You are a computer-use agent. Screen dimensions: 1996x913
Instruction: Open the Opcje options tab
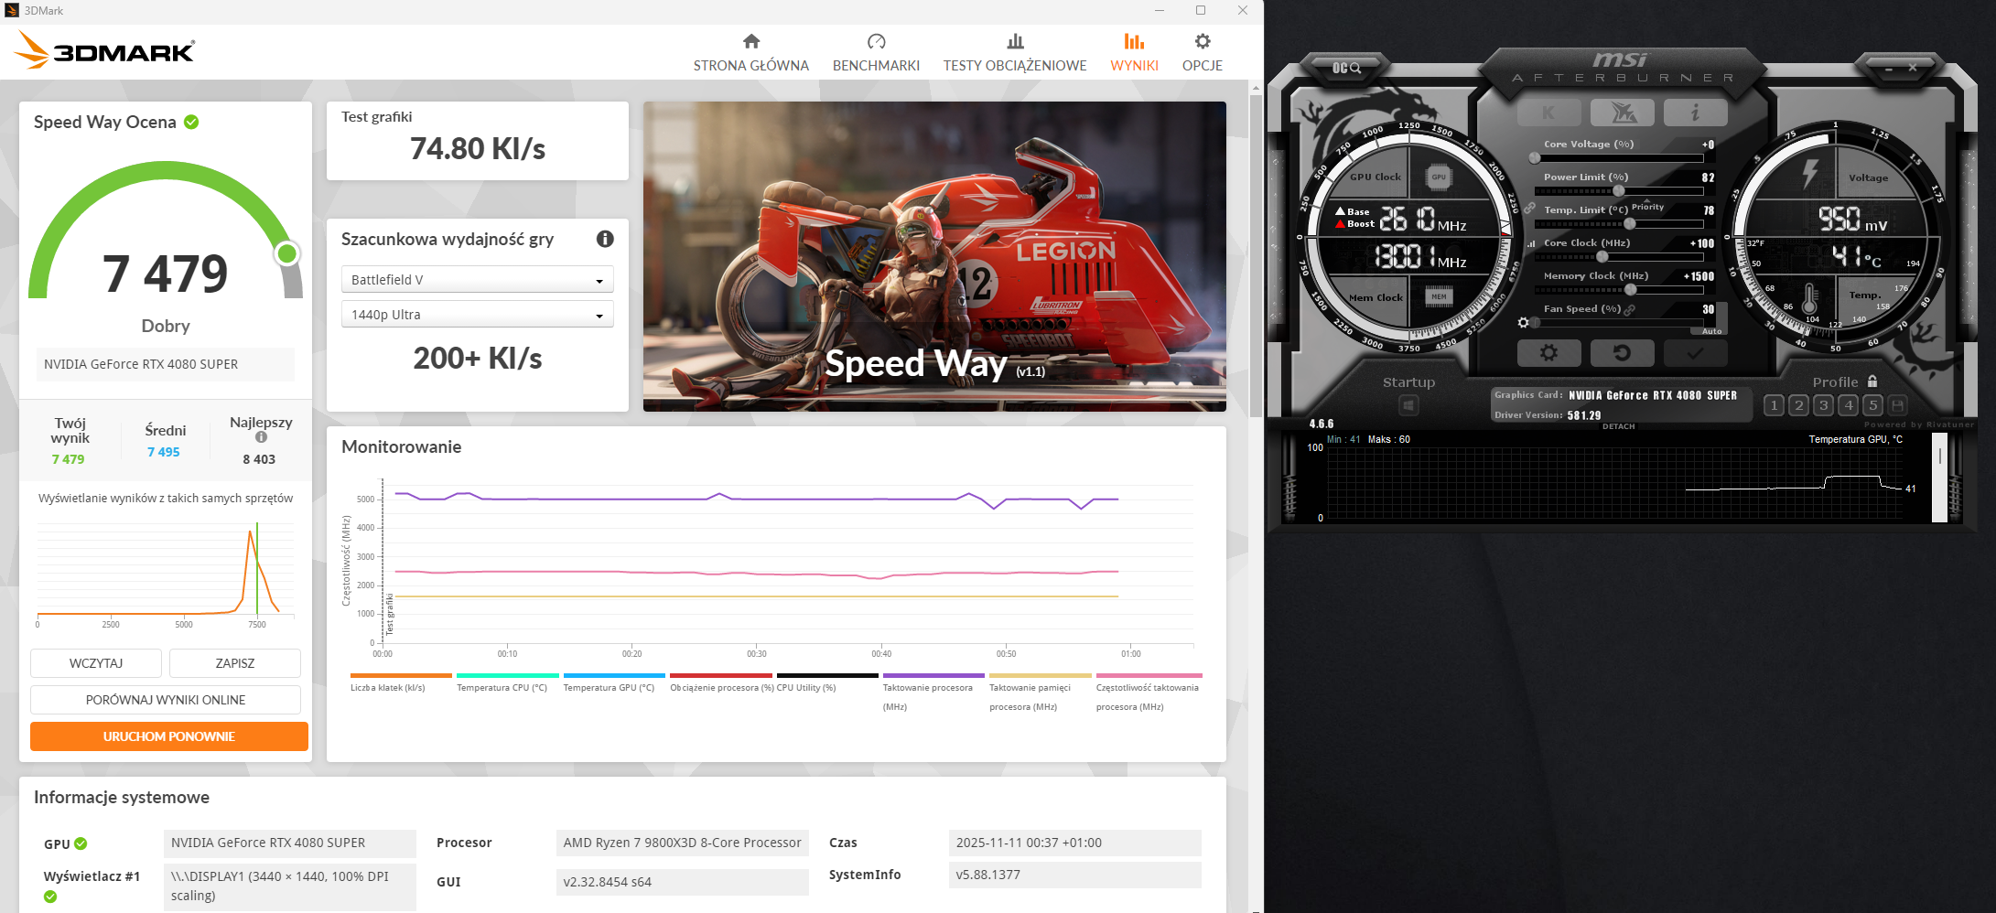click(1203, 52)
